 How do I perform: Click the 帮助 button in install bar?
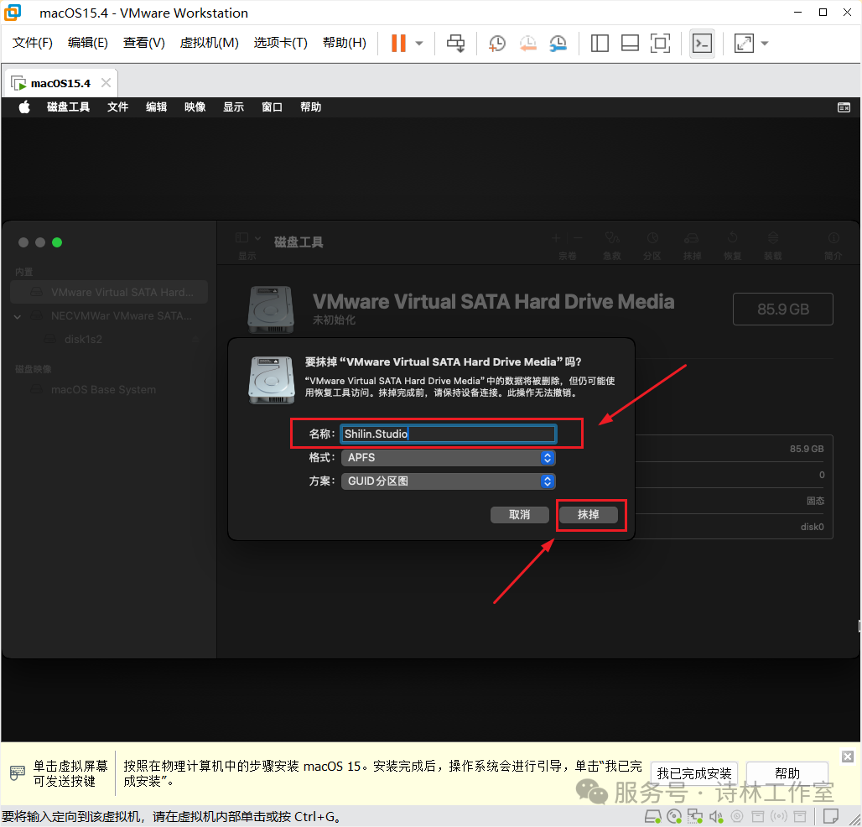[787, 773]
